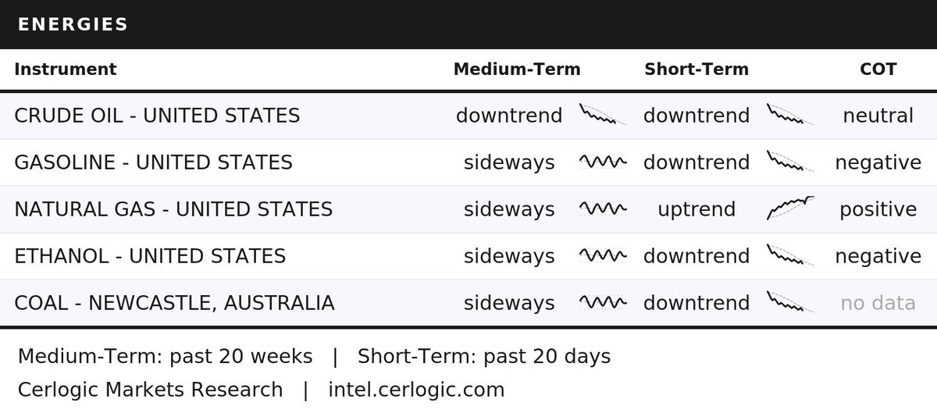The height and width of the screenshot is (417, 937).
Task: Select the COT column header
Action: point(878,69)
